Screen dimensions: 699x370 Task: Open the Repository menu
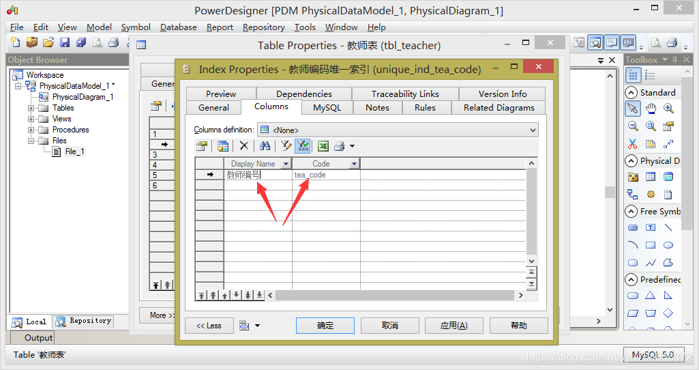coord(263,27)
